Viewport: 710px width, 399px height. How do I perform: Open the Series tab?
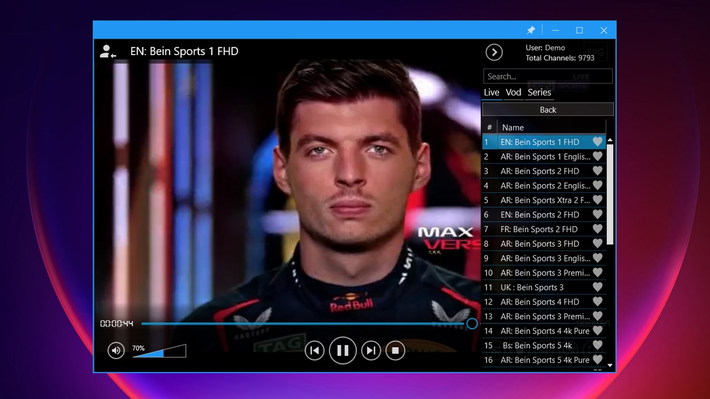539,92
